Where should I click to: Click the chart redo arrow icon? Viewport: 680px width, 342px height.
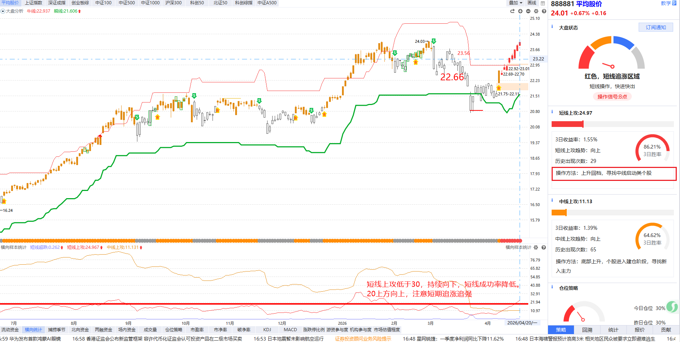pos(512,11)
